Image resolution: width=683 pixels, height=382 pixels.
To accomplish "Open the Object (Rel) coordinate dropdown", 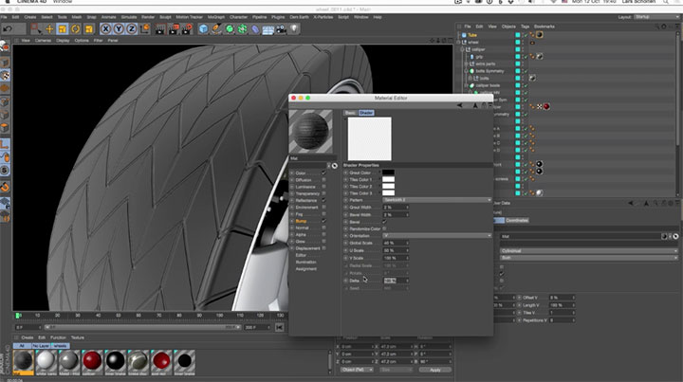I will coord(357,370).
